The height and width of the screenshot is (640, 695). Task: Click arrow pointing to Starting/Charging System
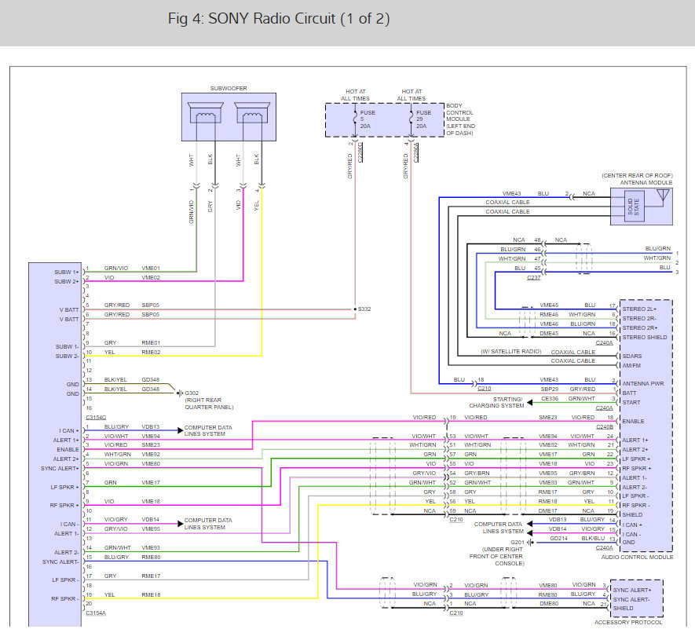[529, 402]
